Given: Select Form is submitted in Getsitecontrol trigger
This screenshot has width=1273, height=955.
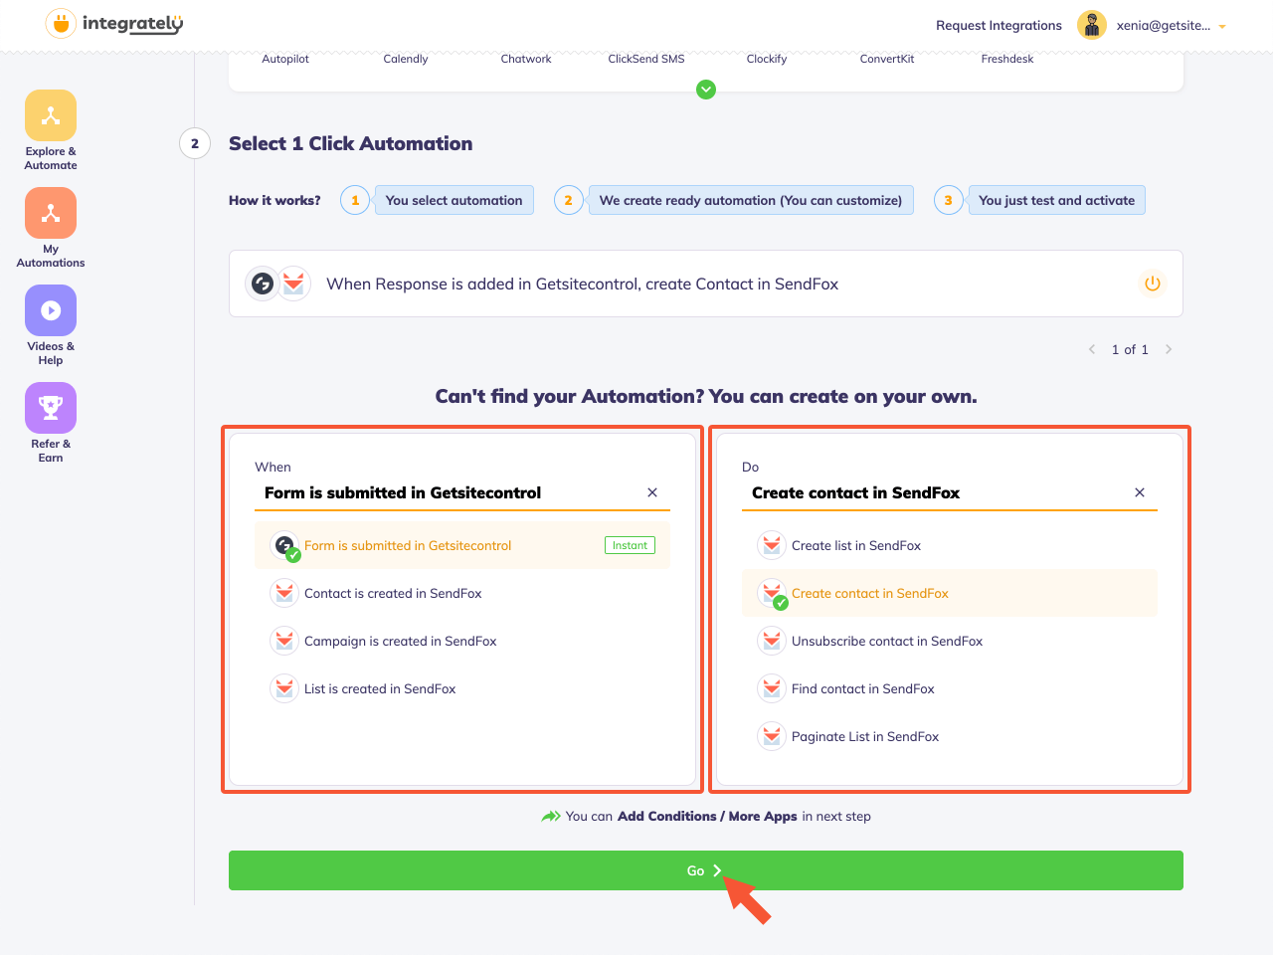Looking at the screenshot, I should pyautogui.click(x=408, y=546).
